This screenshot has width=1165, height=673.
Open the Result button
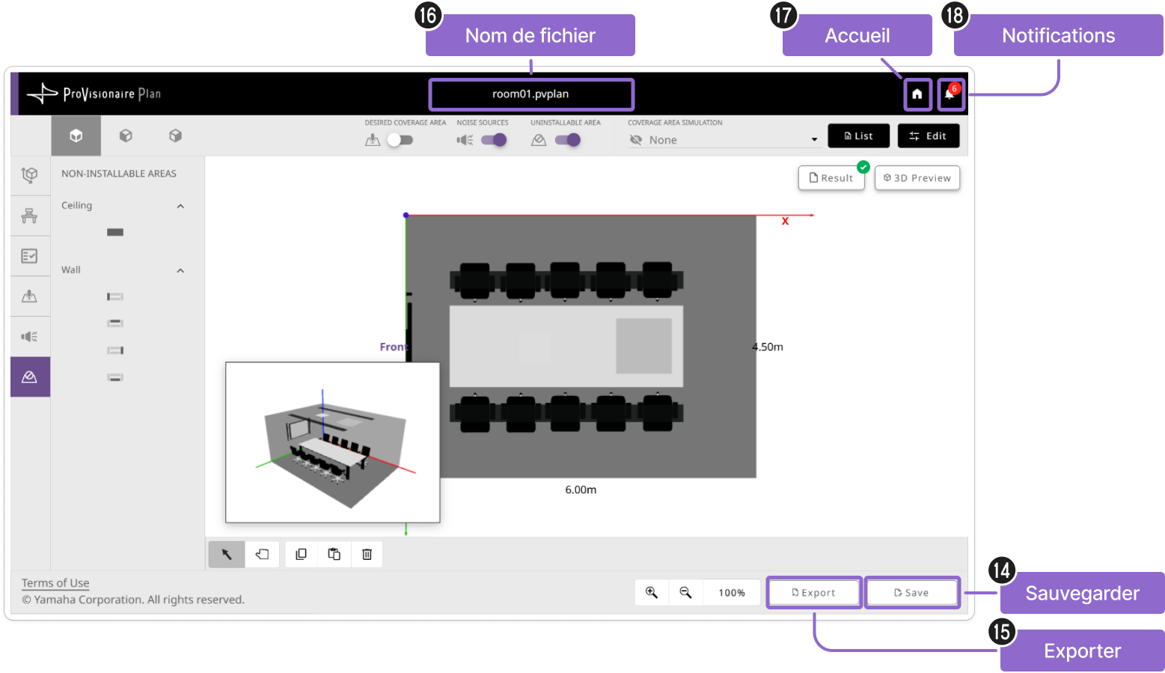831,178
